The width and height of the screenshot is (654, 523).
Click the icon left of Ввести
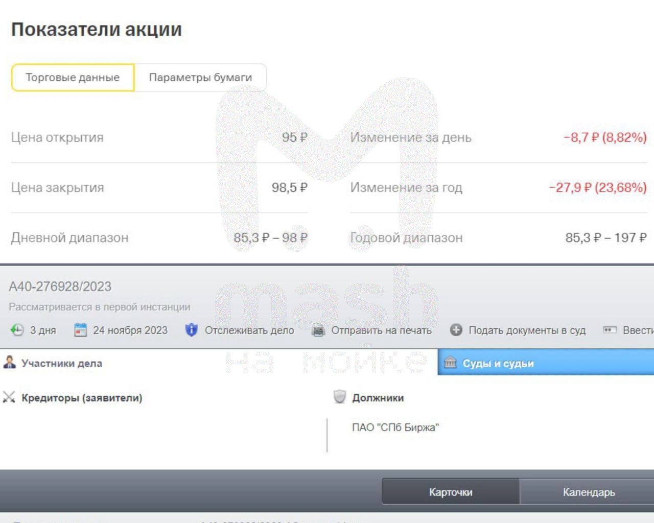pos(610,330)
